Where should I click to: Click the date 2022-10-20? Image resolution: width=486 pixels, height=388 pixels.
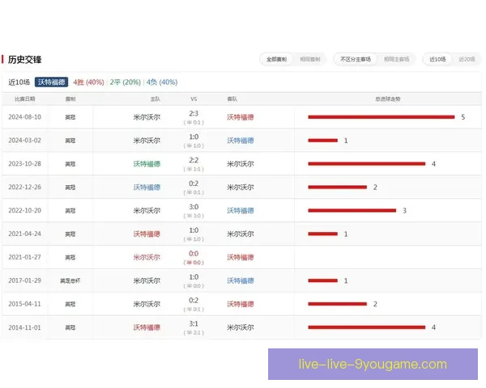(24, 210)
